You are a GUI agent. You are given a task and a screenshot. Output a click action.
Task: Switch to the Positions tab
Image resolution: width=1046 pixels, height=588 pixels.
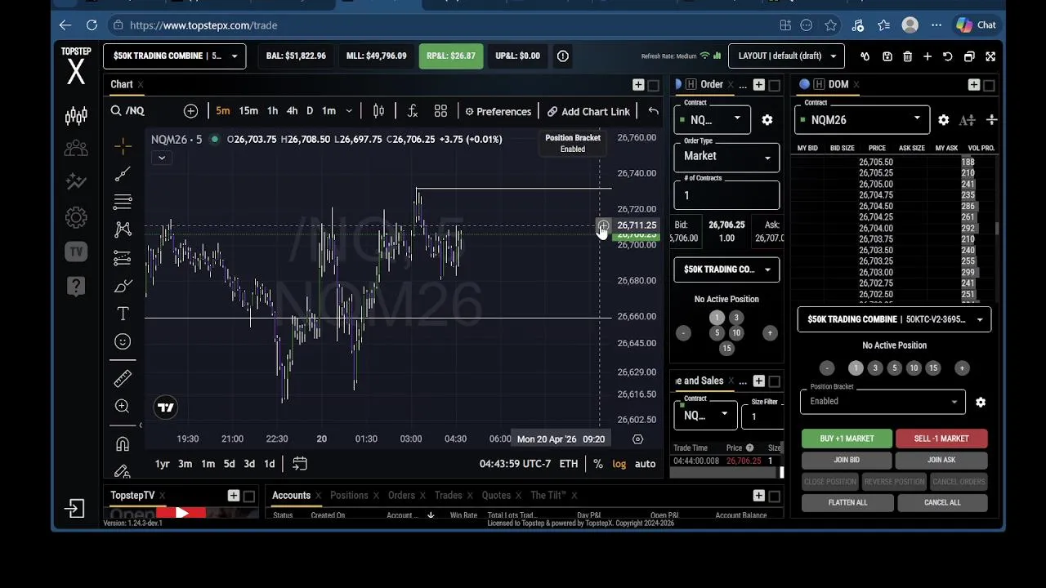[349, 496]
